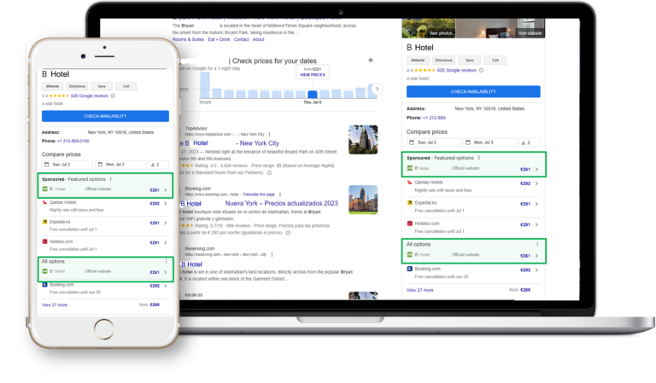Open check-in date Sun, Jul 2 on phone
This screenshot has width=656, height=383.
(67, 165)
